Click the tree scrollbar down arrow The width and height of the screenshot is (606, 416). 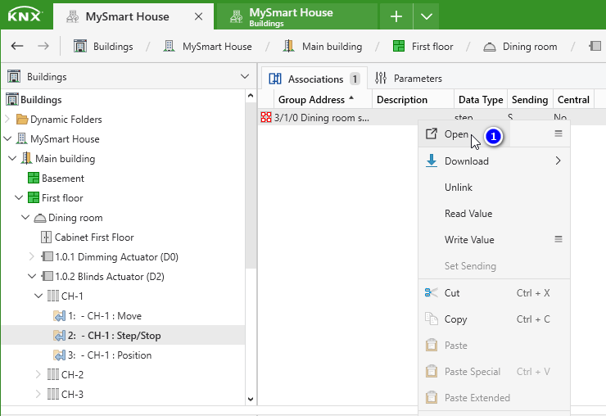(x=251, y=399)
